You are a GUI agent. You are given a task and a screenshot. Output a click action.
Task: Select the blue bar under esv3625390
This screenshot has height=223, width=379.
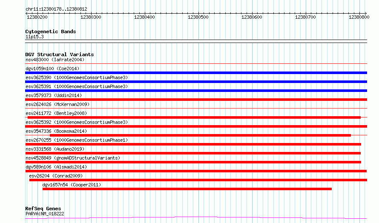pyautogui.click(x=196, y=82)
